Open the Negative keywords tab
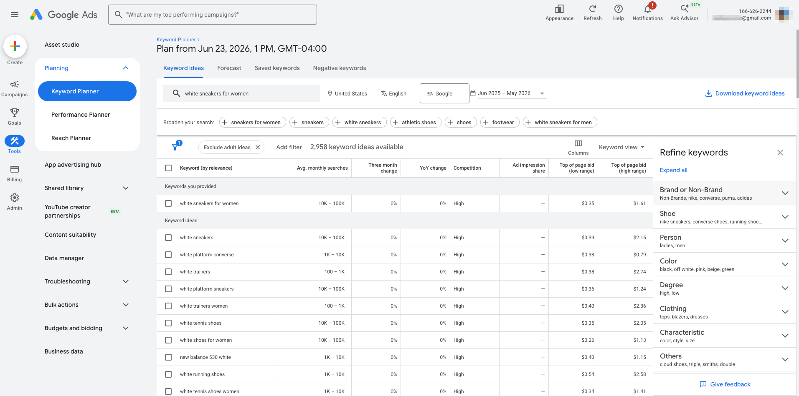The width and height of the screenshot is (799, 396). pos(340,68)
